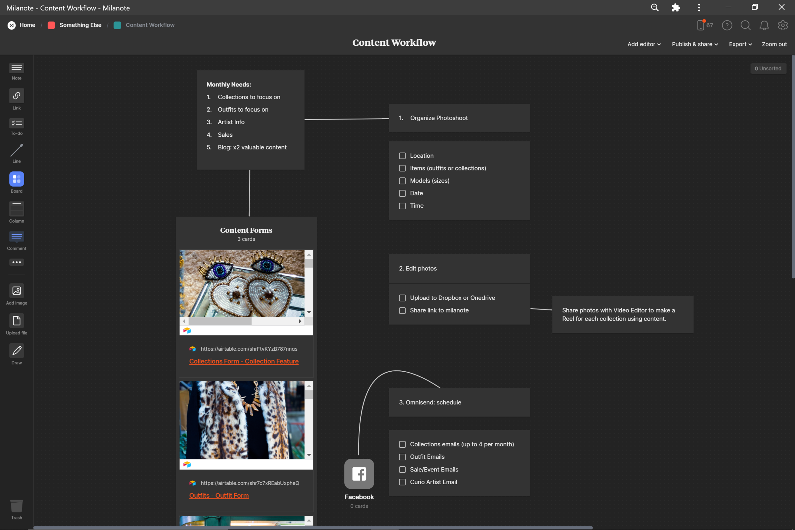This screenshot has height=530, width=795.
Task: Open the Facebook board icon
Action: pos(359,474)
